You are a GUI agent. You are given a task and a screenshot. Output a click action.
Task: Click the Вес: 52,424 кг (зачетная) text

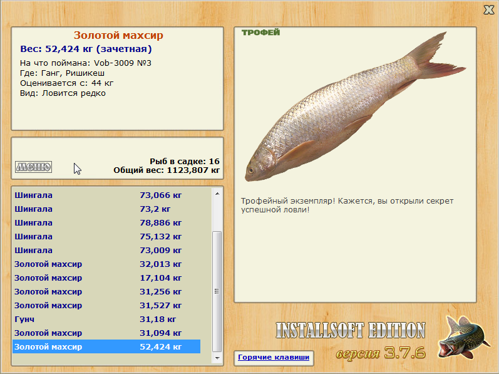pyautogui.click(x=86, y=49)
